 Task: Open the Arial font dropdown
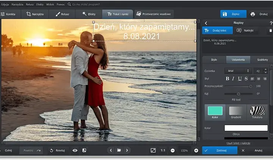238,71
